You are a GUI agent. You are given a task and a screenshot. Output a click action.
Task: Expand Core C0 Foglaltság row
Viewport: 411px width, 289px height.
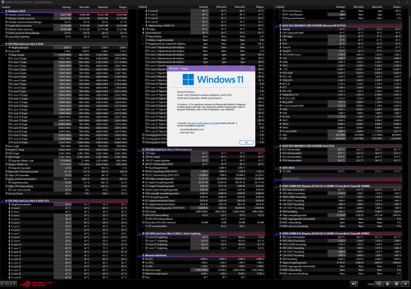coord(143,237)
